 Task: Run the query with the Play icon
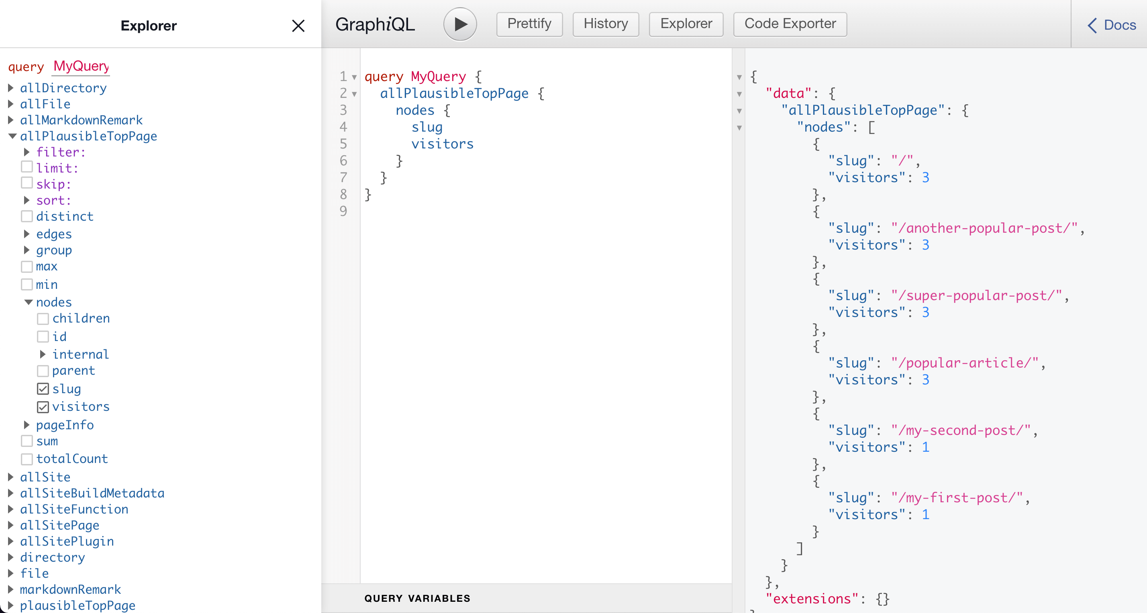coord(459,24)
